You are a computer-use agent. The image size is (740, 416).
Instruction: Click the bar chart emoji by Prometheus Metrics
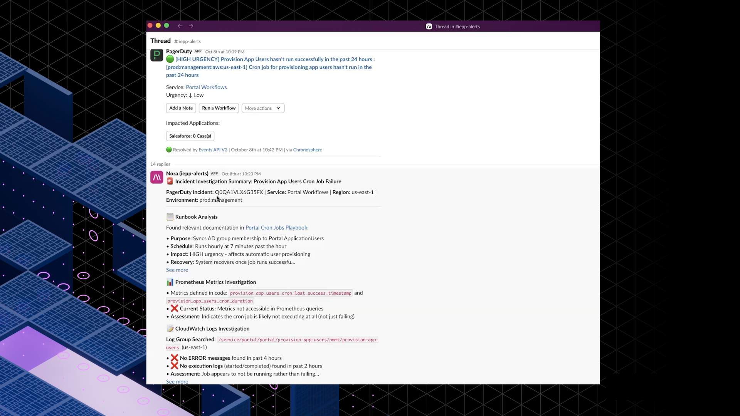[170, 282]
